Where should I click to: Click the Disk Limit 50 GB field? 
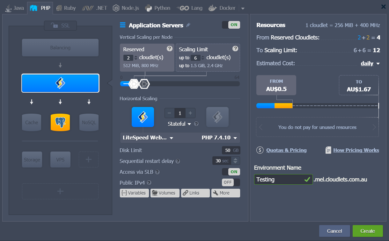click(x=231, y=150)
